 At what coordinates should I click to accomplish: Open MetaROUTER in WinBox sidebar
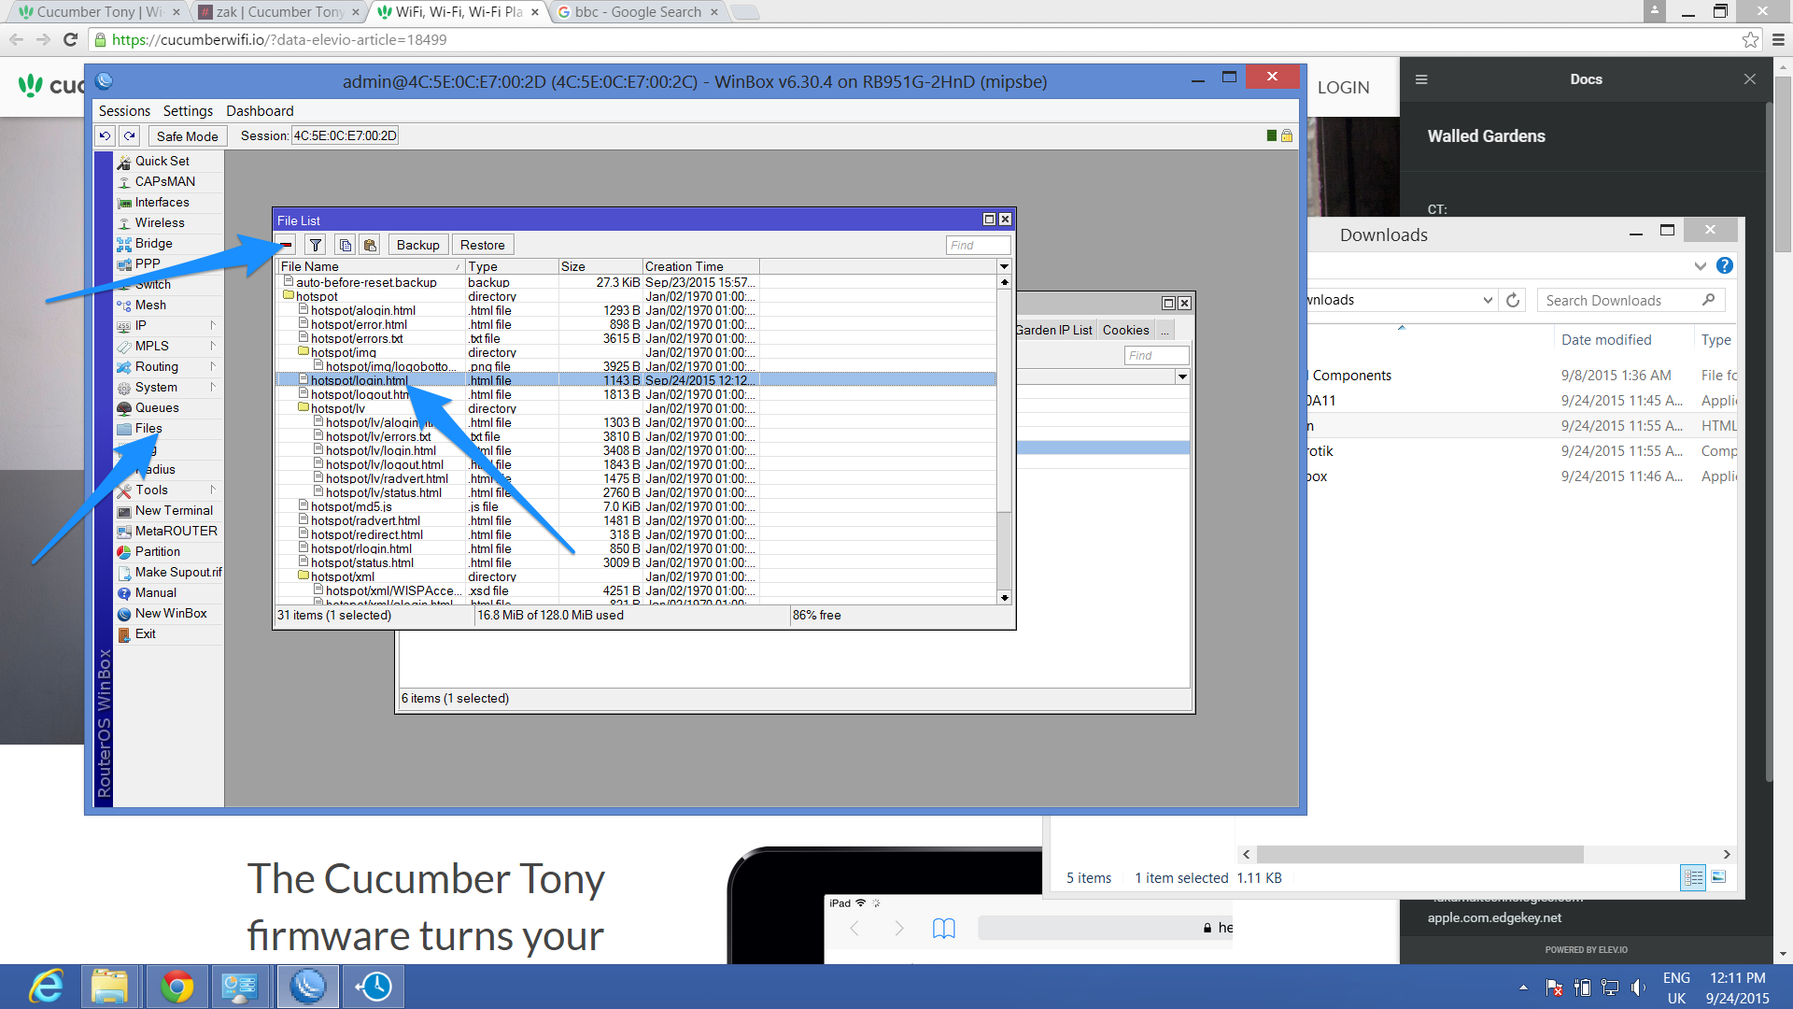(176, 531)
